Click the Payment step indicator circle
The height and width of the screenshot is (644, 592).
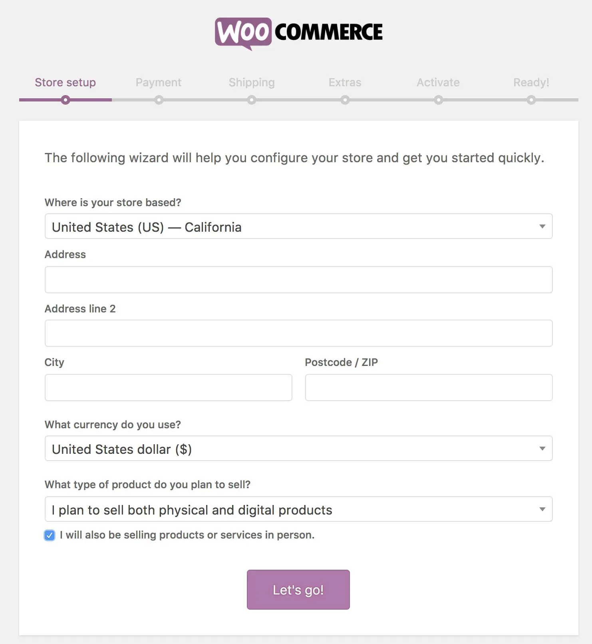coord(159,100)
